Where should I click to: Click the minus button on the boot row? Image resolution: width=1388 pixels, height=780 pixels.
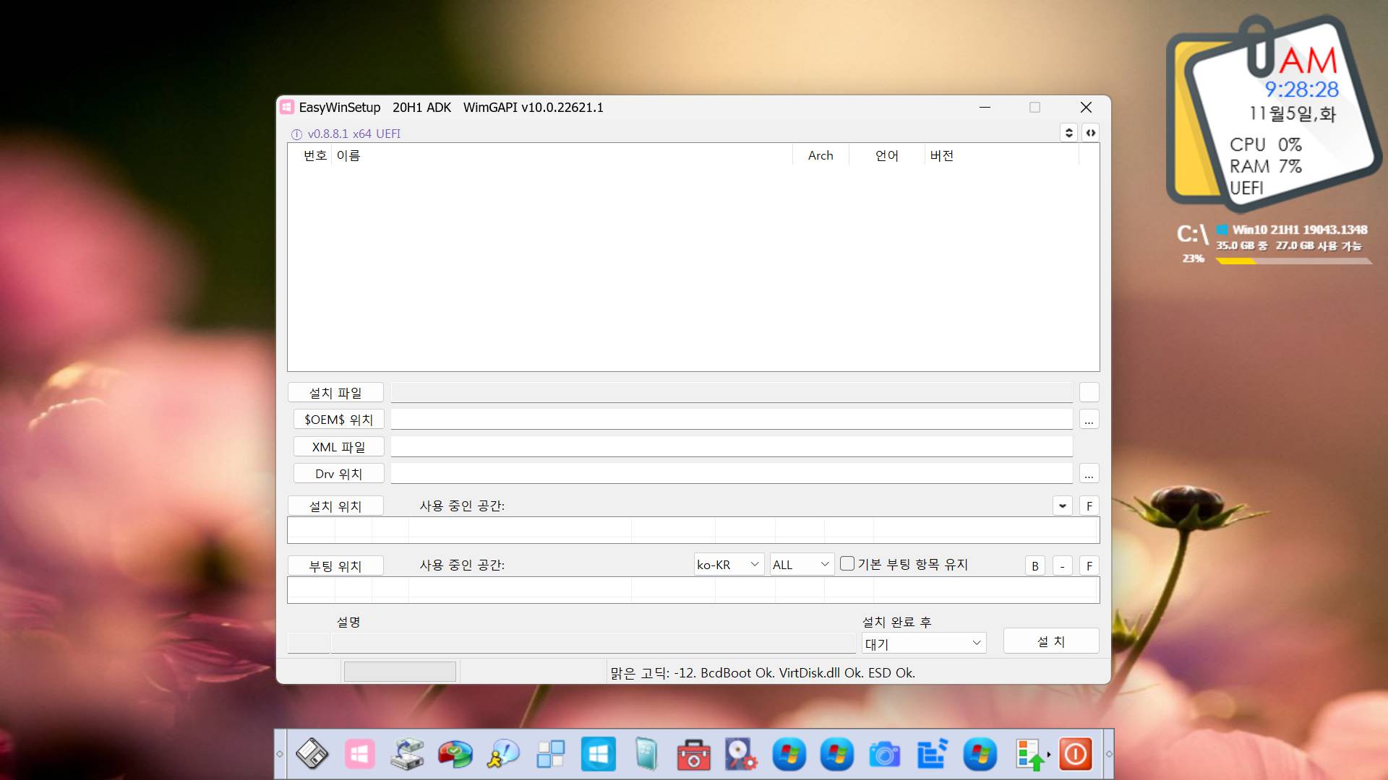1062,565
